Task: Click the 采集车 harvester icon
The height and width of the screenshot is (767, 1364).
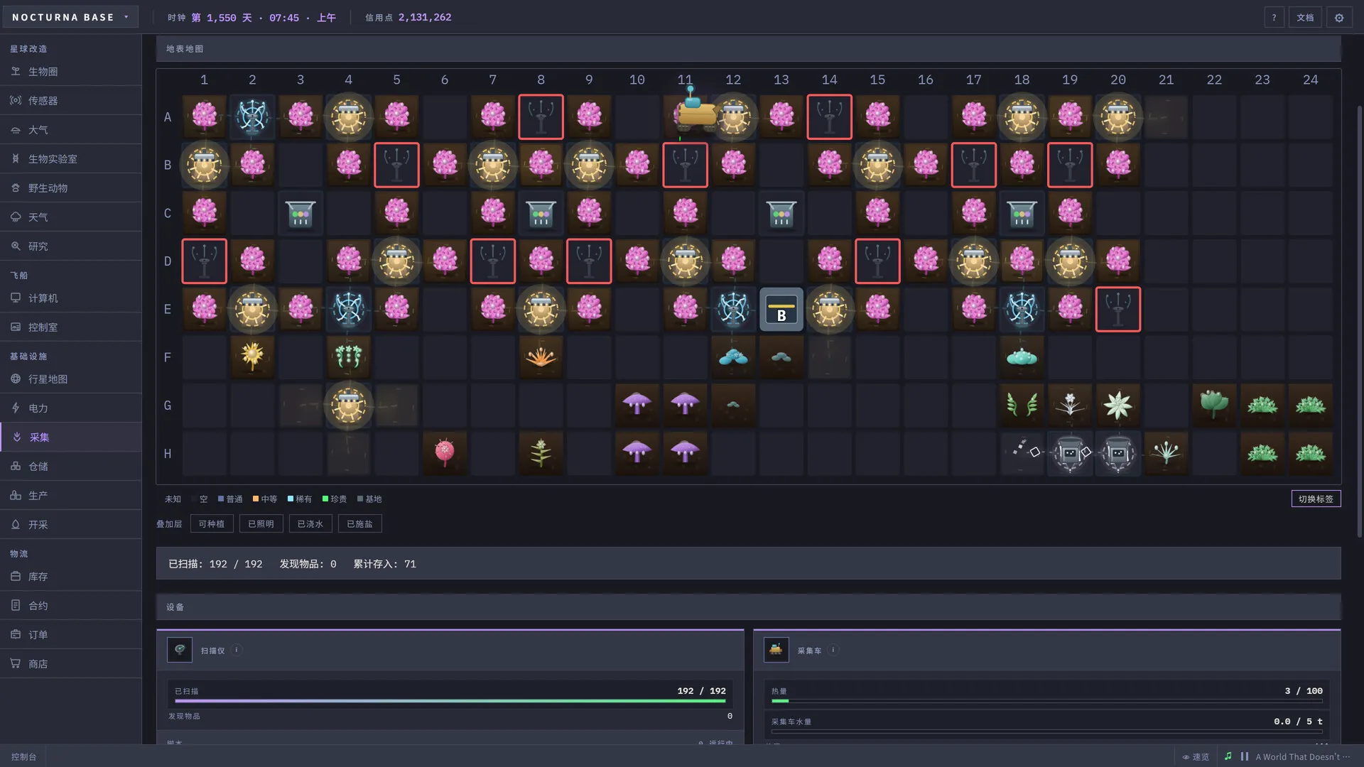Action: coord(776,650)
